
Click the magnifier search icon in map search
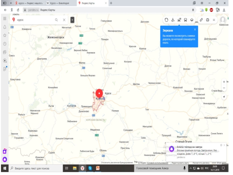click(57, 20)
